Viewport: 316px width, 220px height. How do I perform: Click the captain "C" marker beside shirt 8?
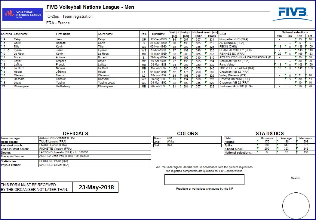pos(9,50)
